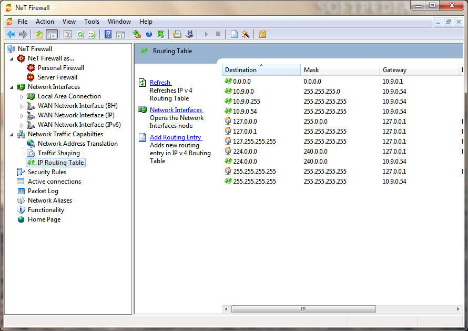Image resolution: width=468 pixels, height=331 pixels.
Task: Open the Properties toolbar icon
Action: click(67, 34)
